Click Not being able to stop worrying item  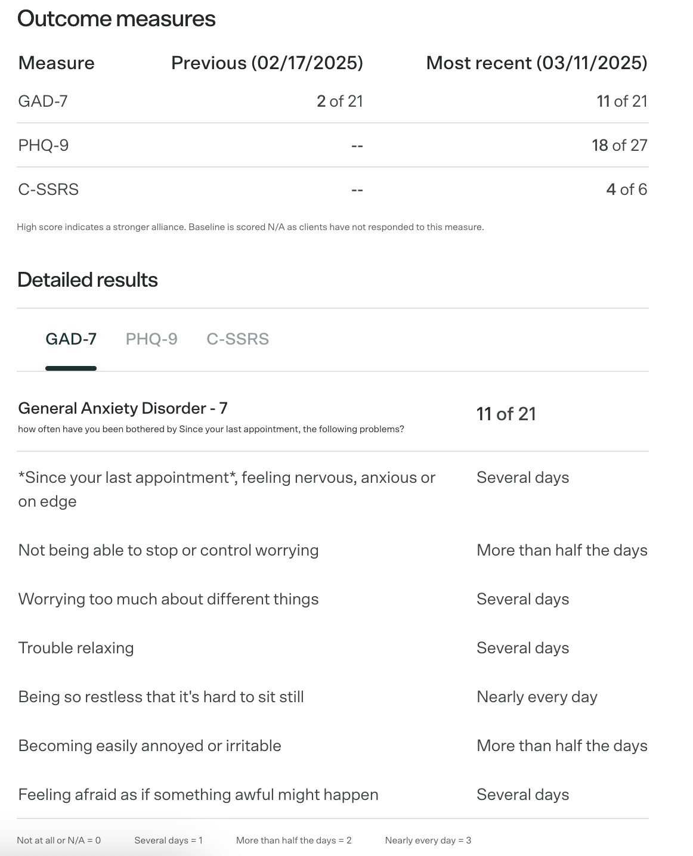click(x=168, y=550)
